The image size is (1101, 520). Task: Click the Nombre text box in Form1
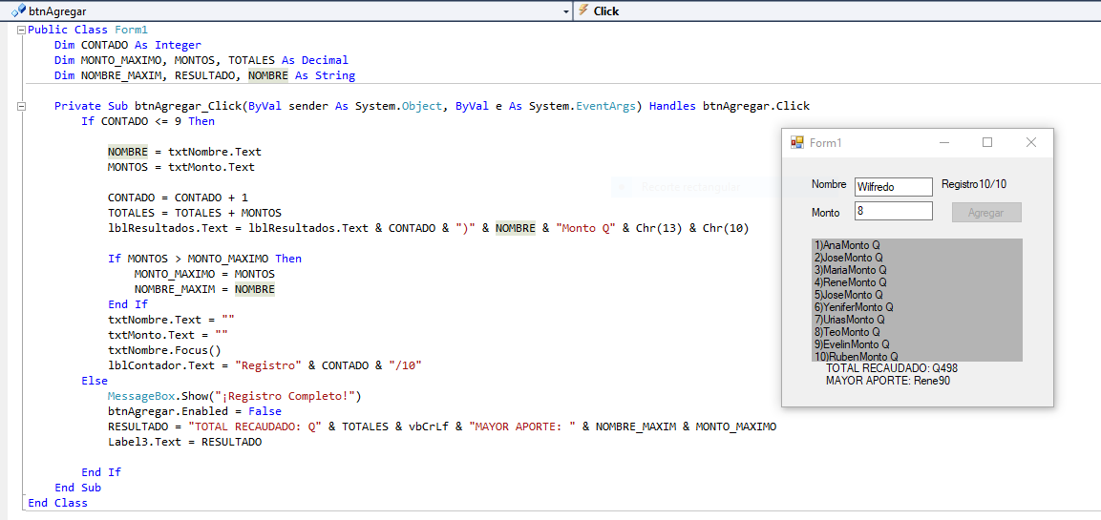(x=893, y=187)
